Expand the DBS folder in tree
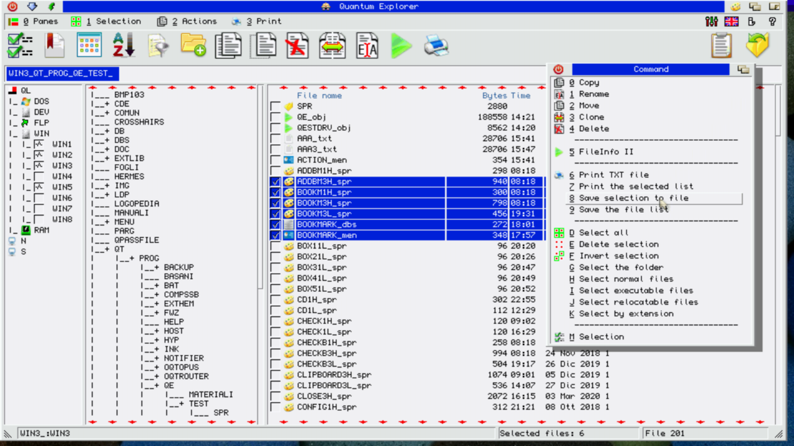This screenshot has width=794, height=446. point(107,141)
